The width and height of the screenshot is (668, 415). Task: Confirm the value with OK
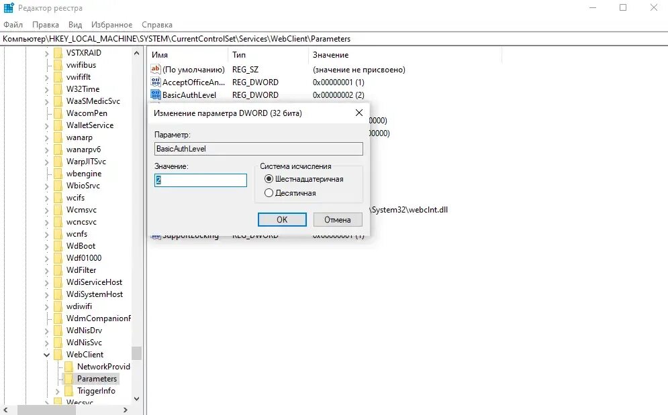[x=281, y=219]
